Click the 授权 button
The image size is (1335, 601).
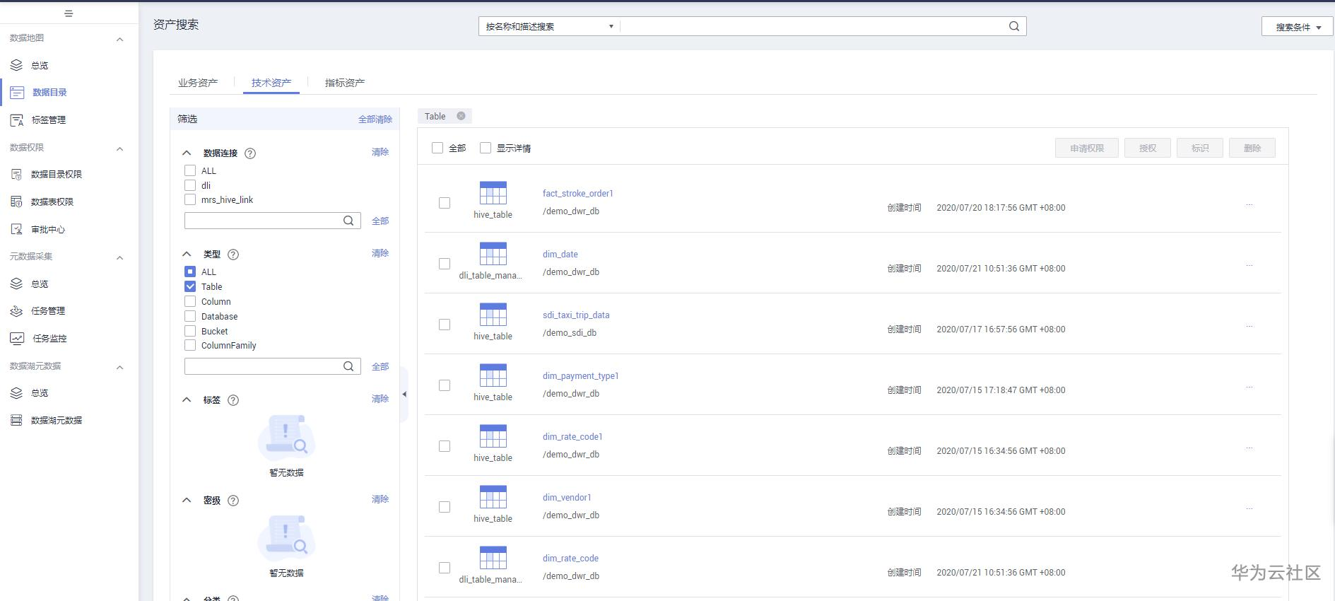1148,148
